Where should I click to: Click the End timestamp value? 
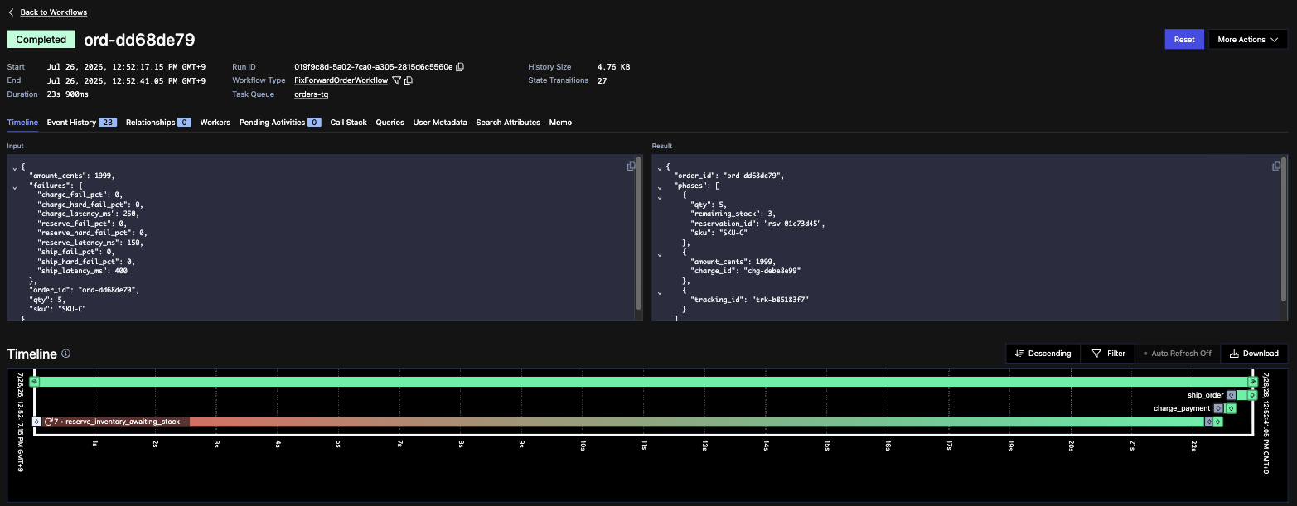tap(127, 80)
